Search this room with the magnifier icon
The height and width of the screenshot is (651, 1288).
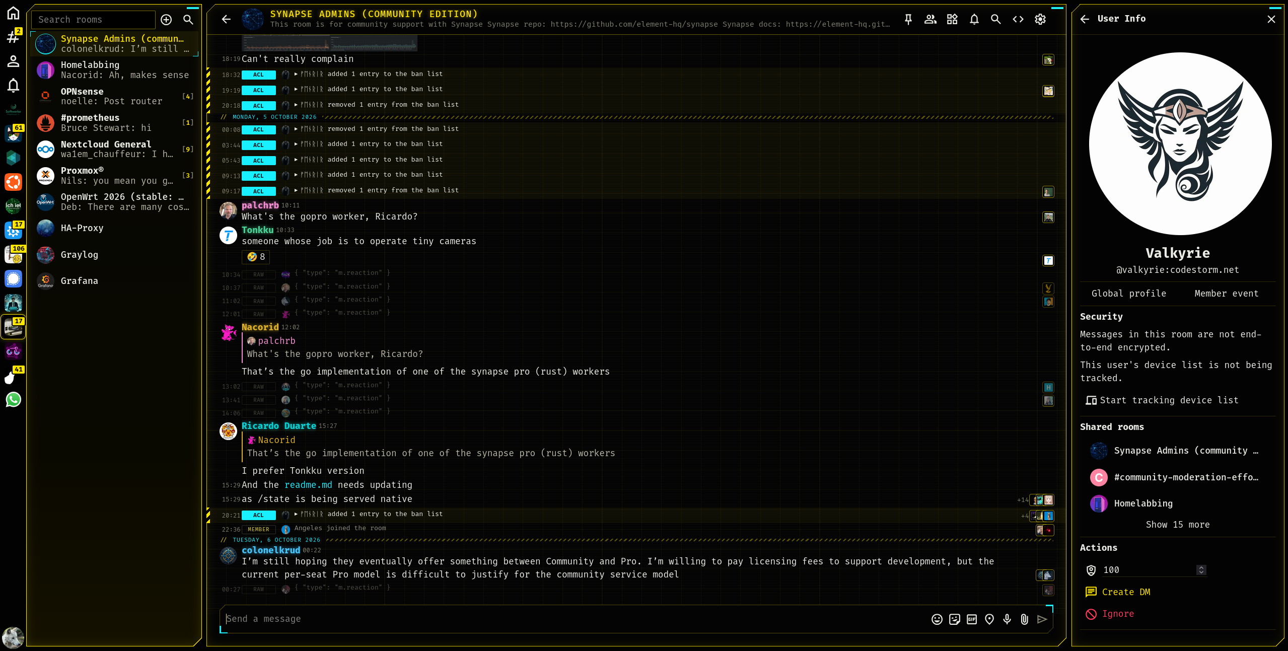point(995,19)
